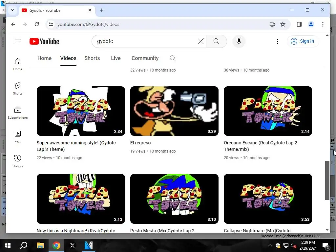
Task: Open File Explorer from taskbar
Action: (x=40, y=245)
